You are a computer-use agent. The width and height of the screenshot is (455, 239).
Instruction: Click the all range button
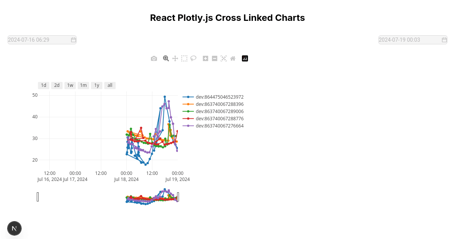(x=110, y=85)
